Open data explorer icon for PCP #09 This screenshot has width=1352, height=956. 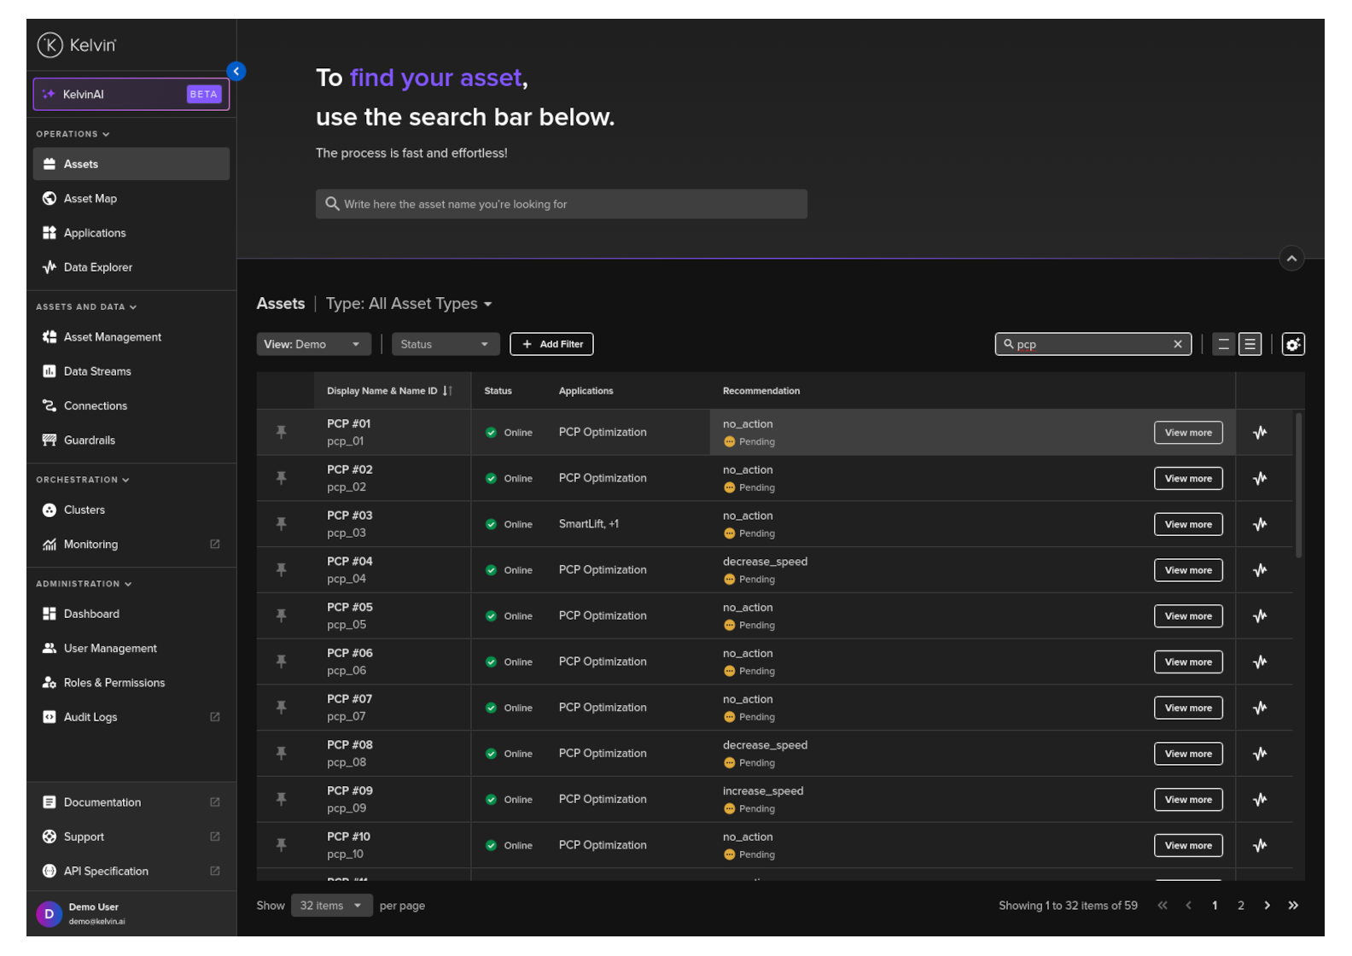[x=1259, y=800]
